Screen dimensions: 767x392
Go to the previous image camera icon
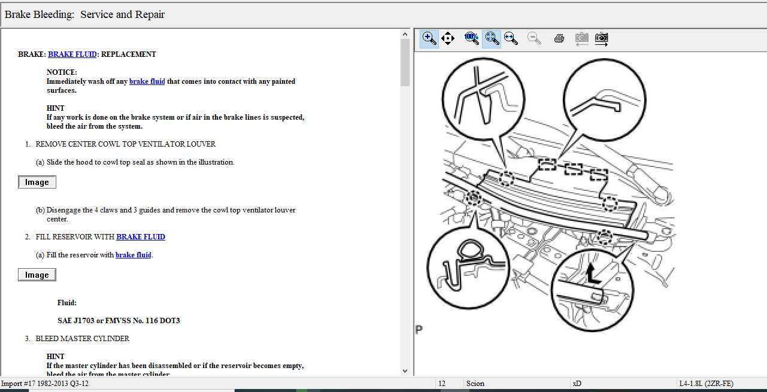tap(581, 39)
